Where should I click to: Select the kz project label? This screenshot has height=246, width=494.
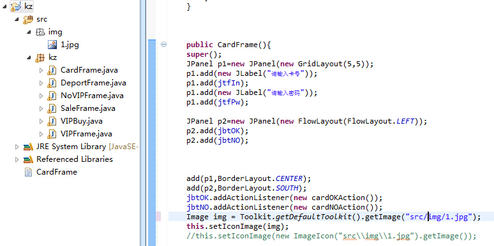(x=28, y=6)
